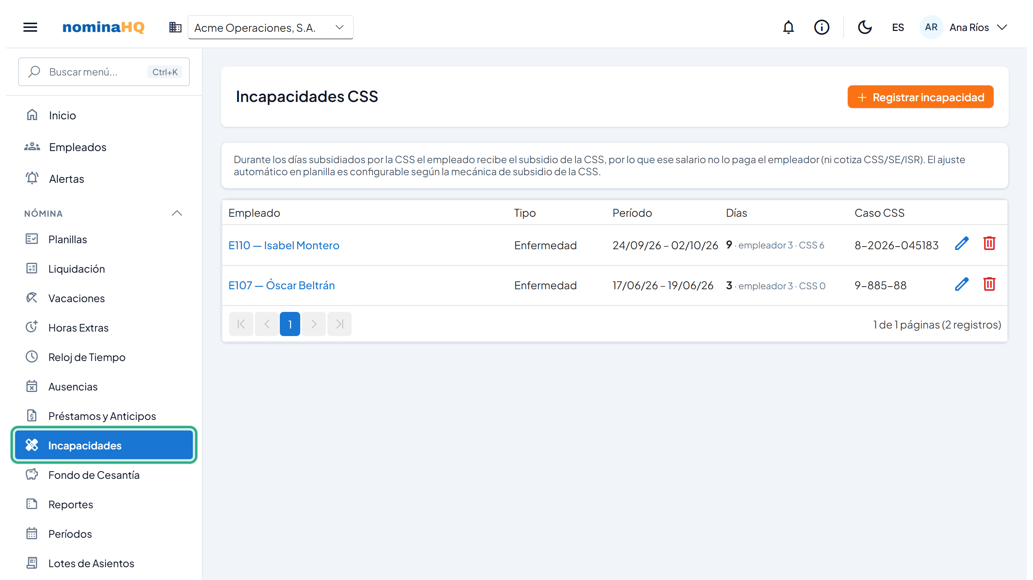The height and width of the screenshot is (580, 1033).
Task: Select the Incapacidades menu item
Action: (x=104, y=446)
